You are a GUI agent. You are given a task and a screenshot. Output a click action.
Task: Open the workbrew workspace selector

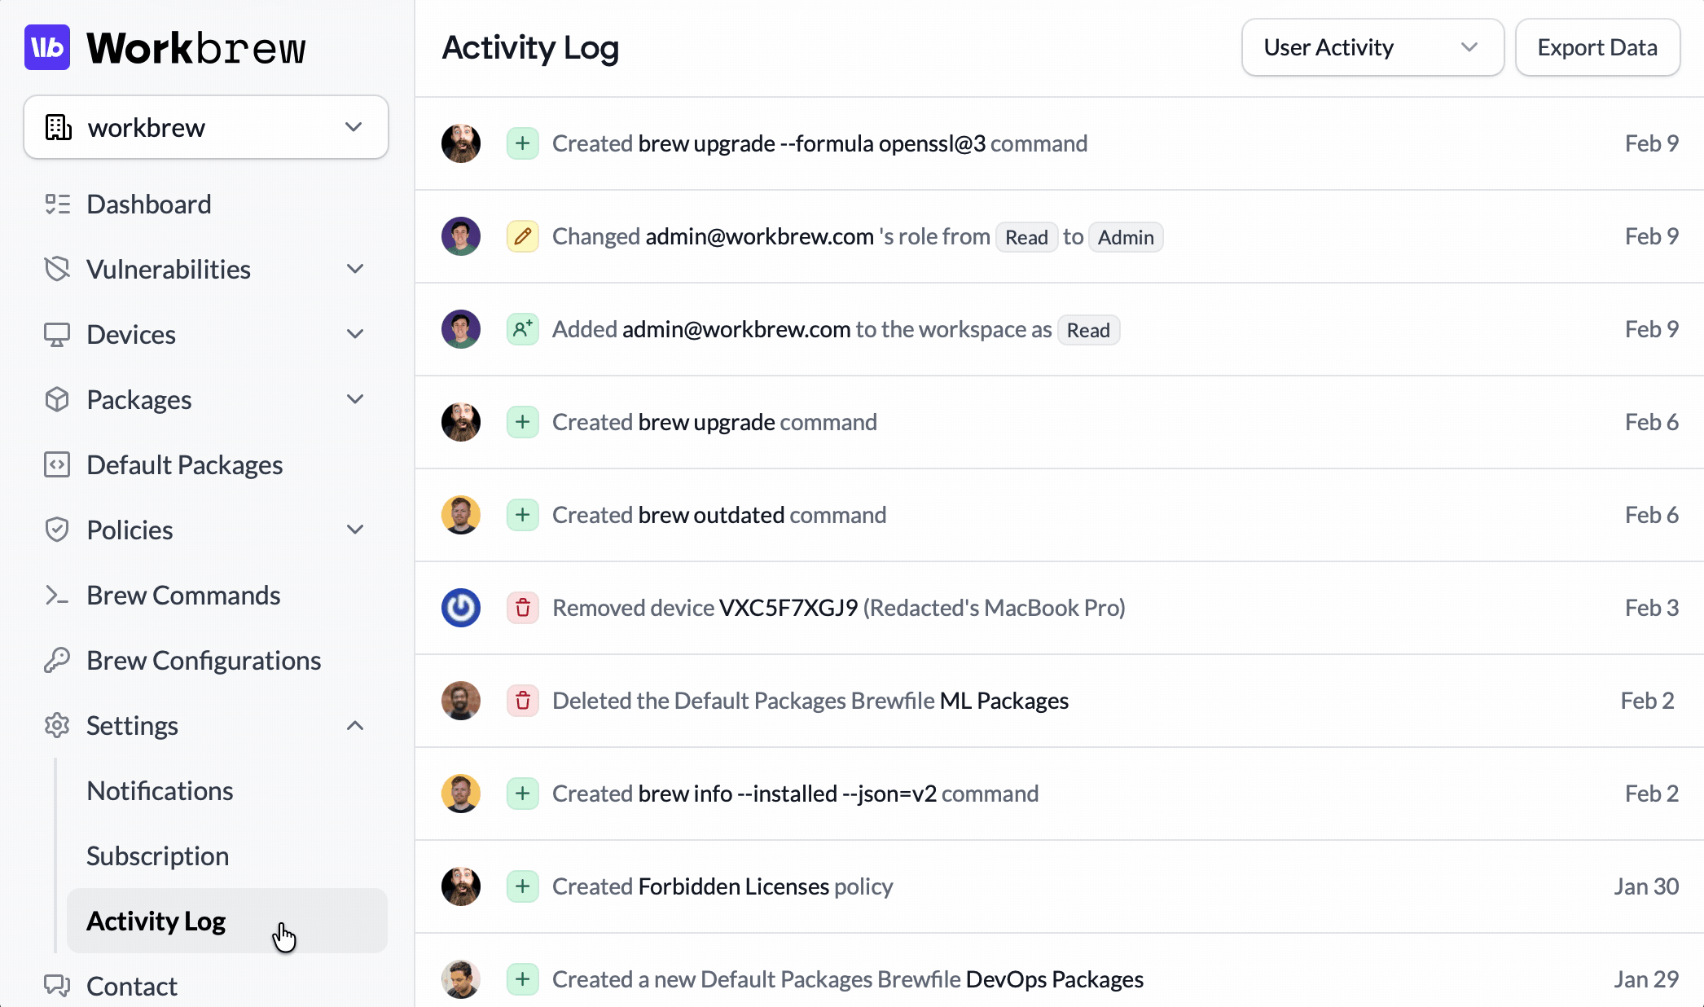click(206, 127)
